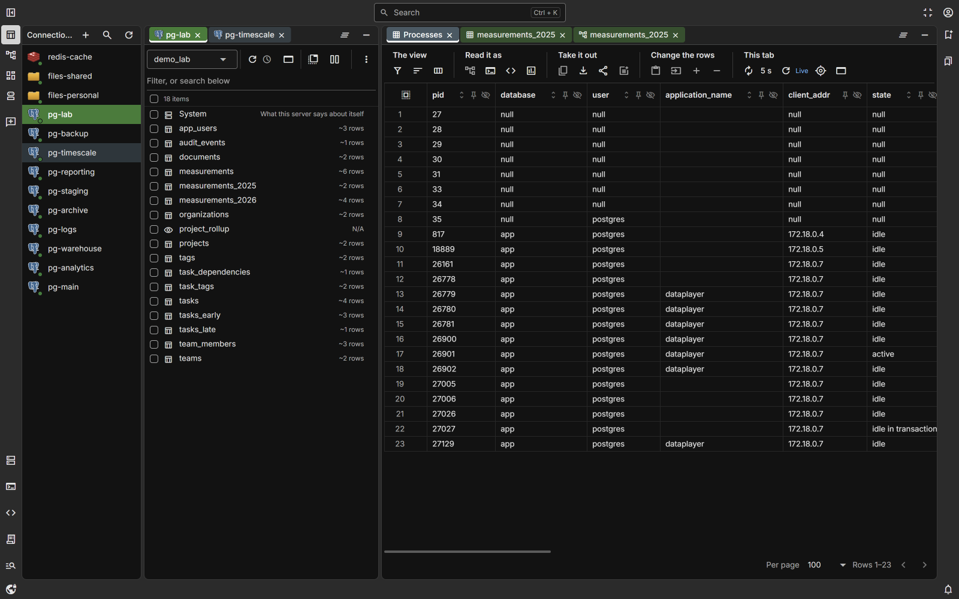Tick the 18 items select-all checkbox
The width and height of the screenshot is (959, 599).
154,99
